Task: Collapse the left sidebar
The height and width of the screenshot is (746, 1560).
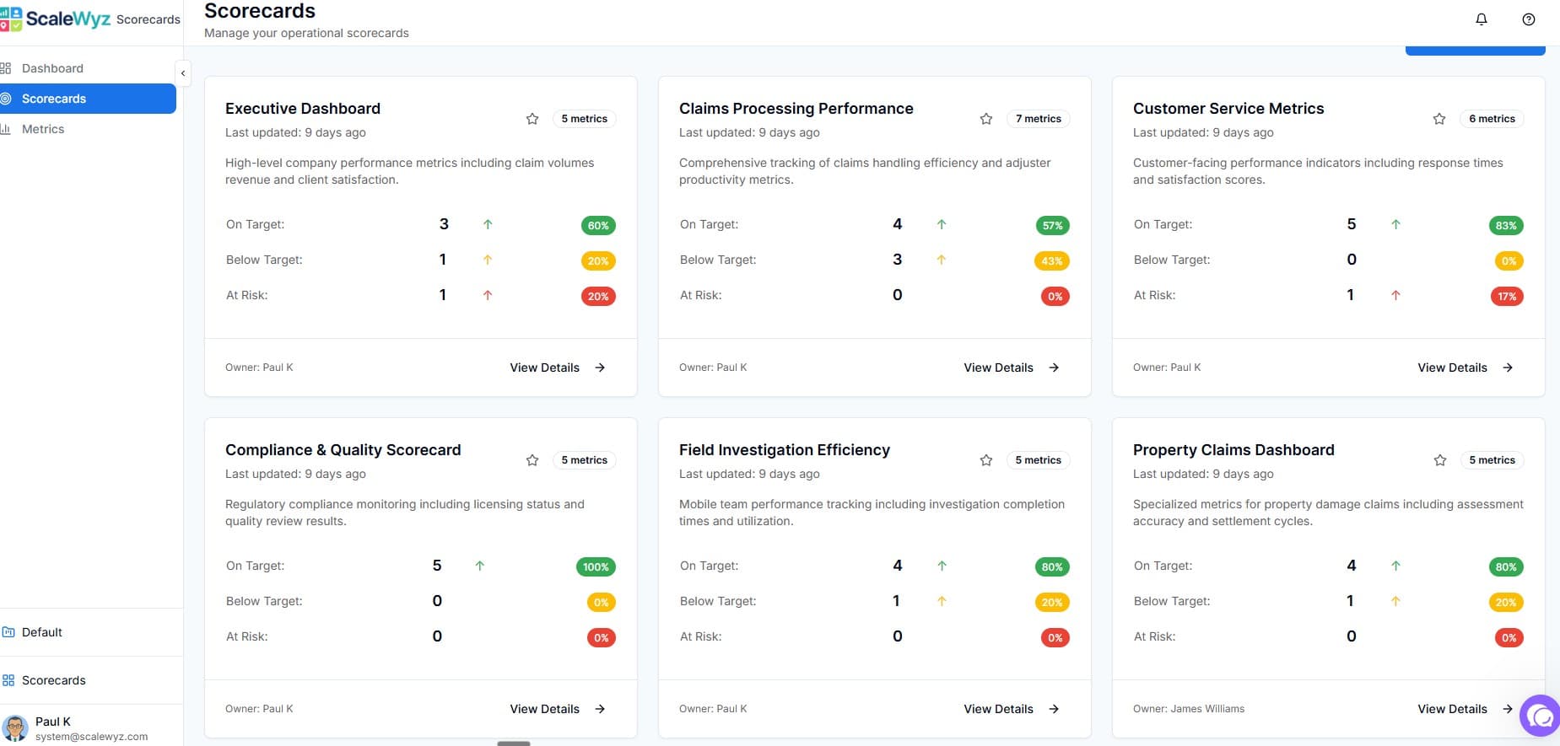Action: click(183, 73)
